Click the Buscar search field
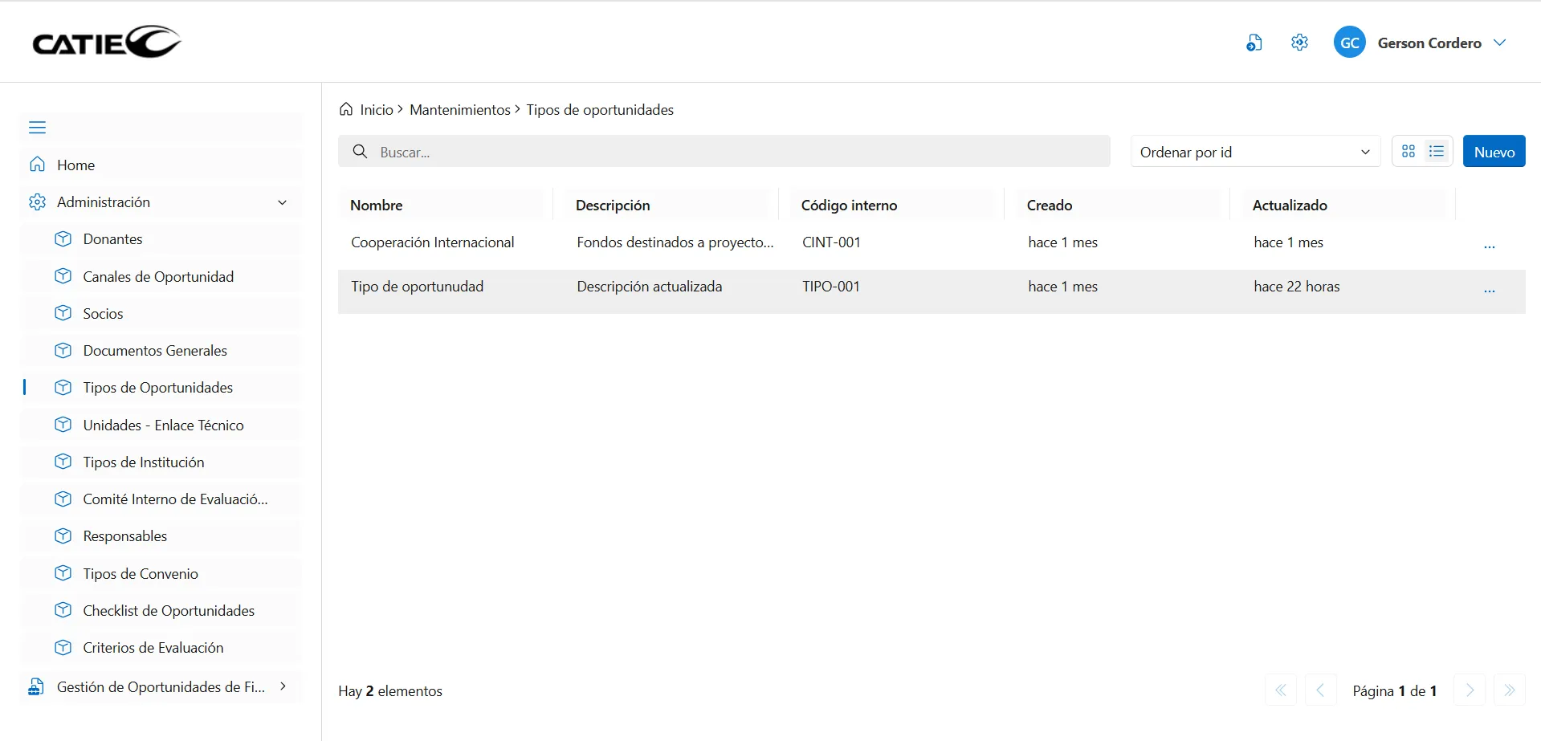This screenshot has width=1541, height=741. pos(723,152)
